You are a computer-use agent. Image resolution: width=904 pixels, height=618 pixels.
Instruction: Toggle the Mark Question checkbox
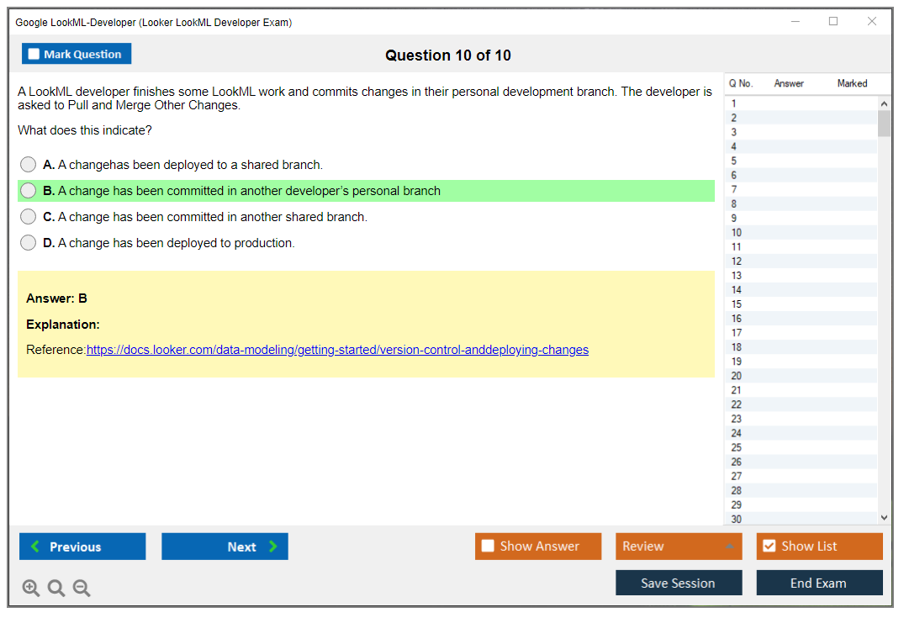click(34, 55)
